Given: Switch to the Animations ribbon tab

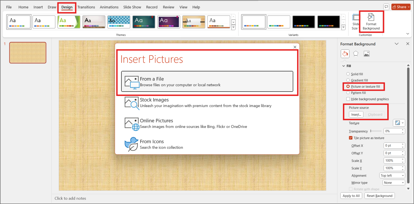Looking at the screenshot, I should click(109, 7).
